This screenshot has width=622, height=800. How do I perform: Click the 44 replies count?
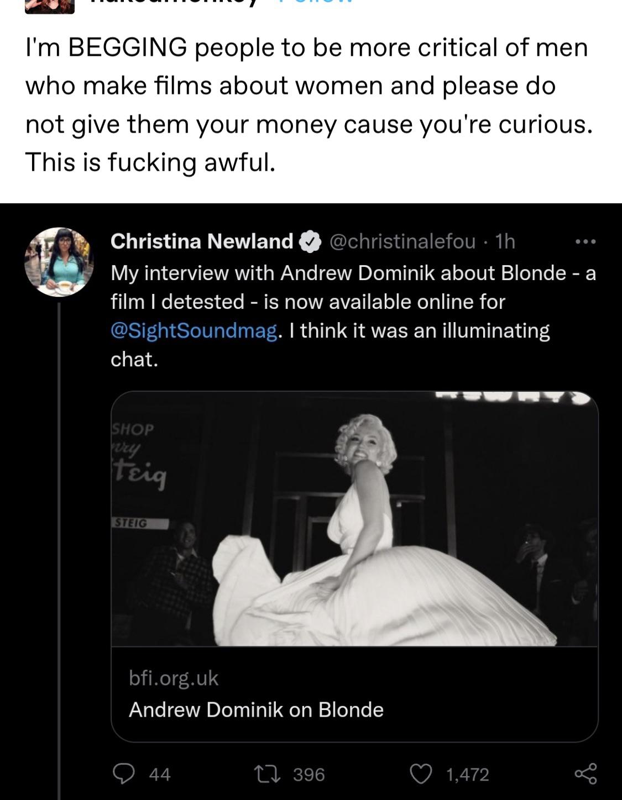(160, 775)
